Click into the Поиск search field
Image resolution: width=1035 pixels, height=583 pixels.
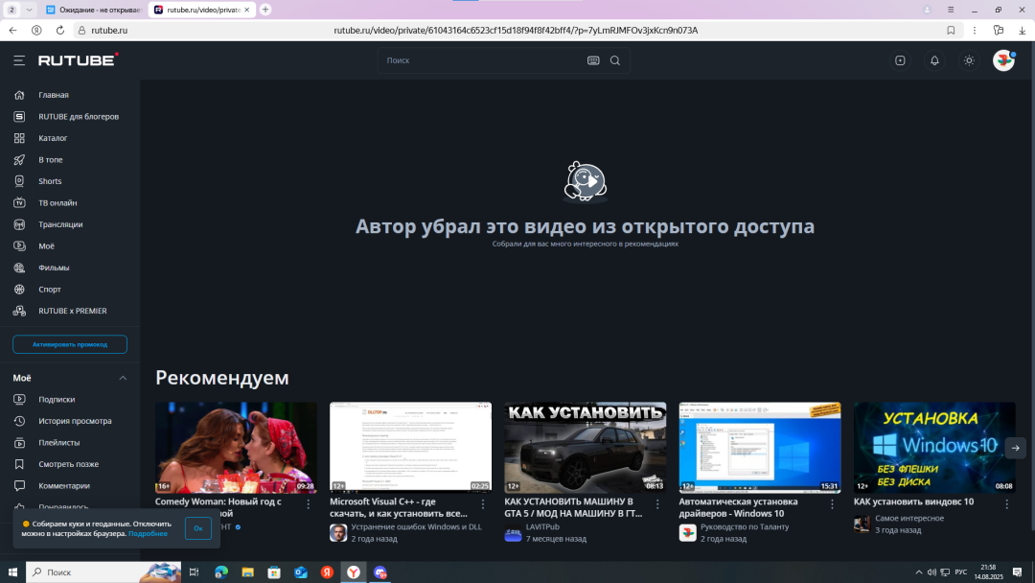[x=482, y=60]
